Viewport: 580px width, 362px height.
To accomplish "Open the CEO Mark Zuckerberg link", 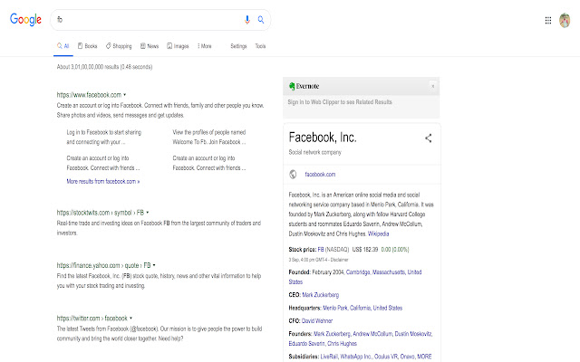I will pos(320,295).
